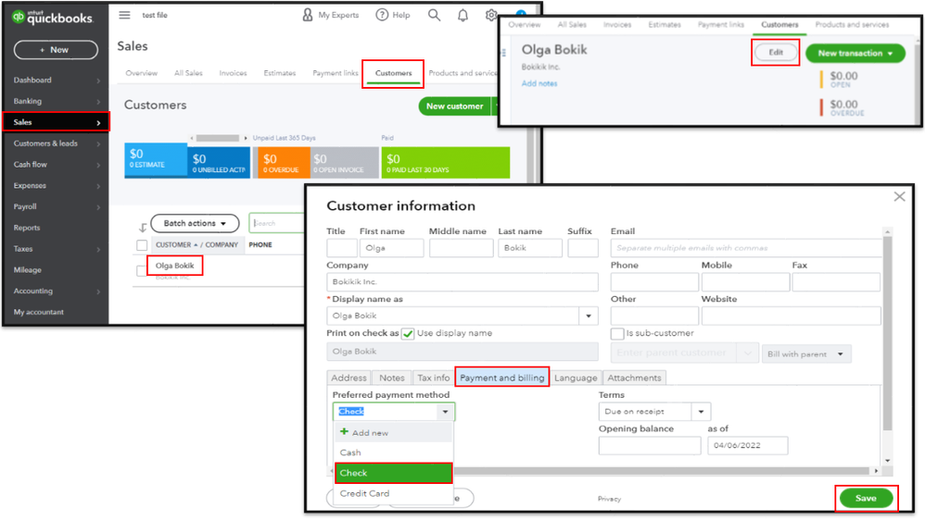Screen dimensions: 925x520
Task: Expand the Dashboard sidebar chevron
Action: tap(98, 80)
